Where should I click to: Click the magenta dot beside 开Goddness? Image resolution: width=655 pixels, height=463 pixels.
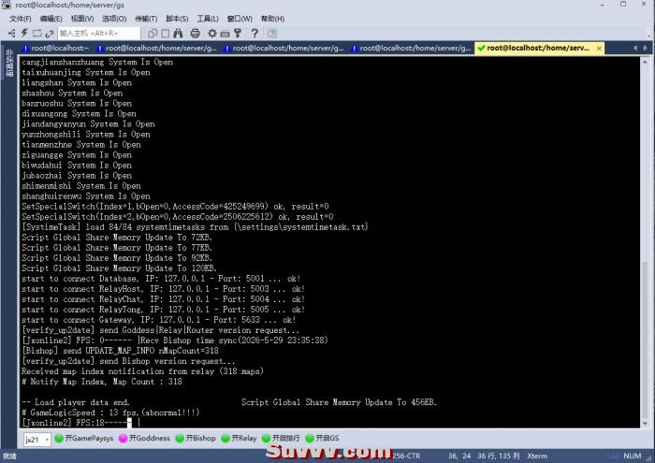[x=124, y=438]
